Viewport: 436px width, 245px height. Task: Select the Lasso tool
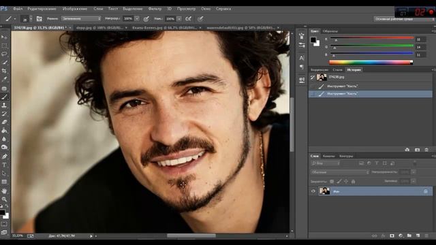[x=4, y=54]
